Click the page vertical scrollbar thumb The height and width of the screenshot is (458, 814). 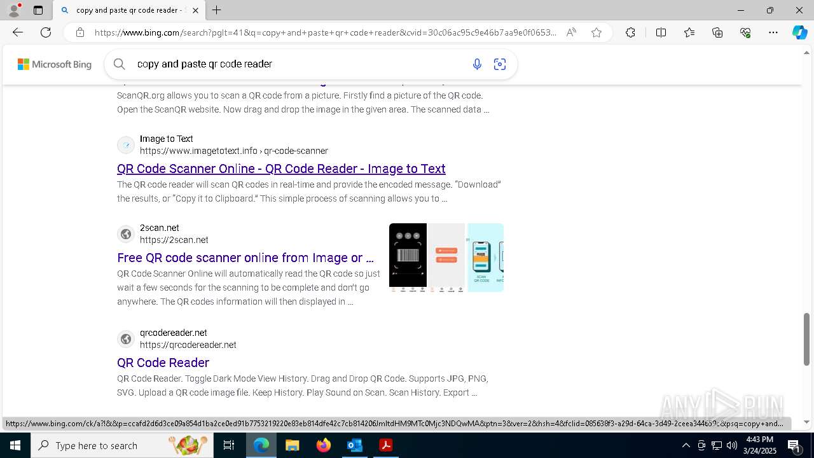pyautogui.click(x=807, y=339)
